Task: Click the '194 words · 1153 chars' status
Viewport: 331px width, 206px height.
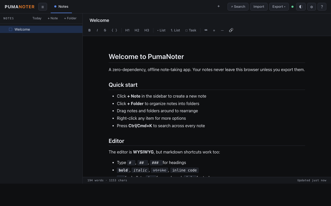Action: click(x=107, y=180)
